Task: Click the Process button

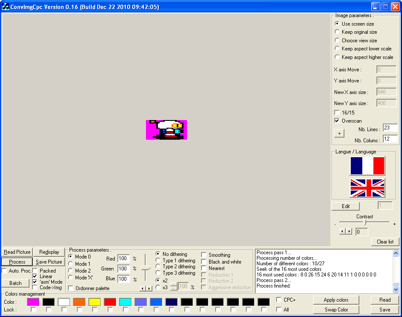Action: coord(17,262)
